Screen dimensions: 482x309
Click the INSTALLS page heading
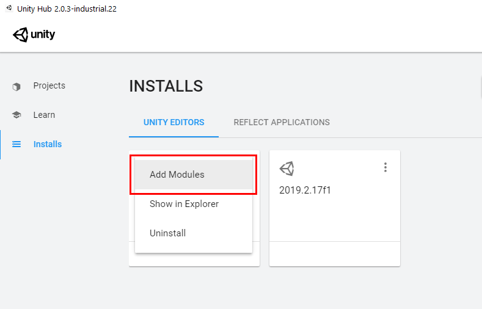pos(166,87)
